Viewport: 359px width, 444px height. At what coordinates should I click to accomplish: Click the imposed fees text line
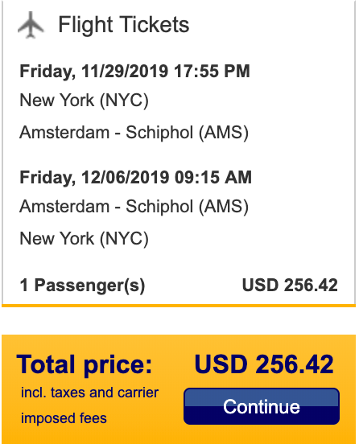coord(64,418)
